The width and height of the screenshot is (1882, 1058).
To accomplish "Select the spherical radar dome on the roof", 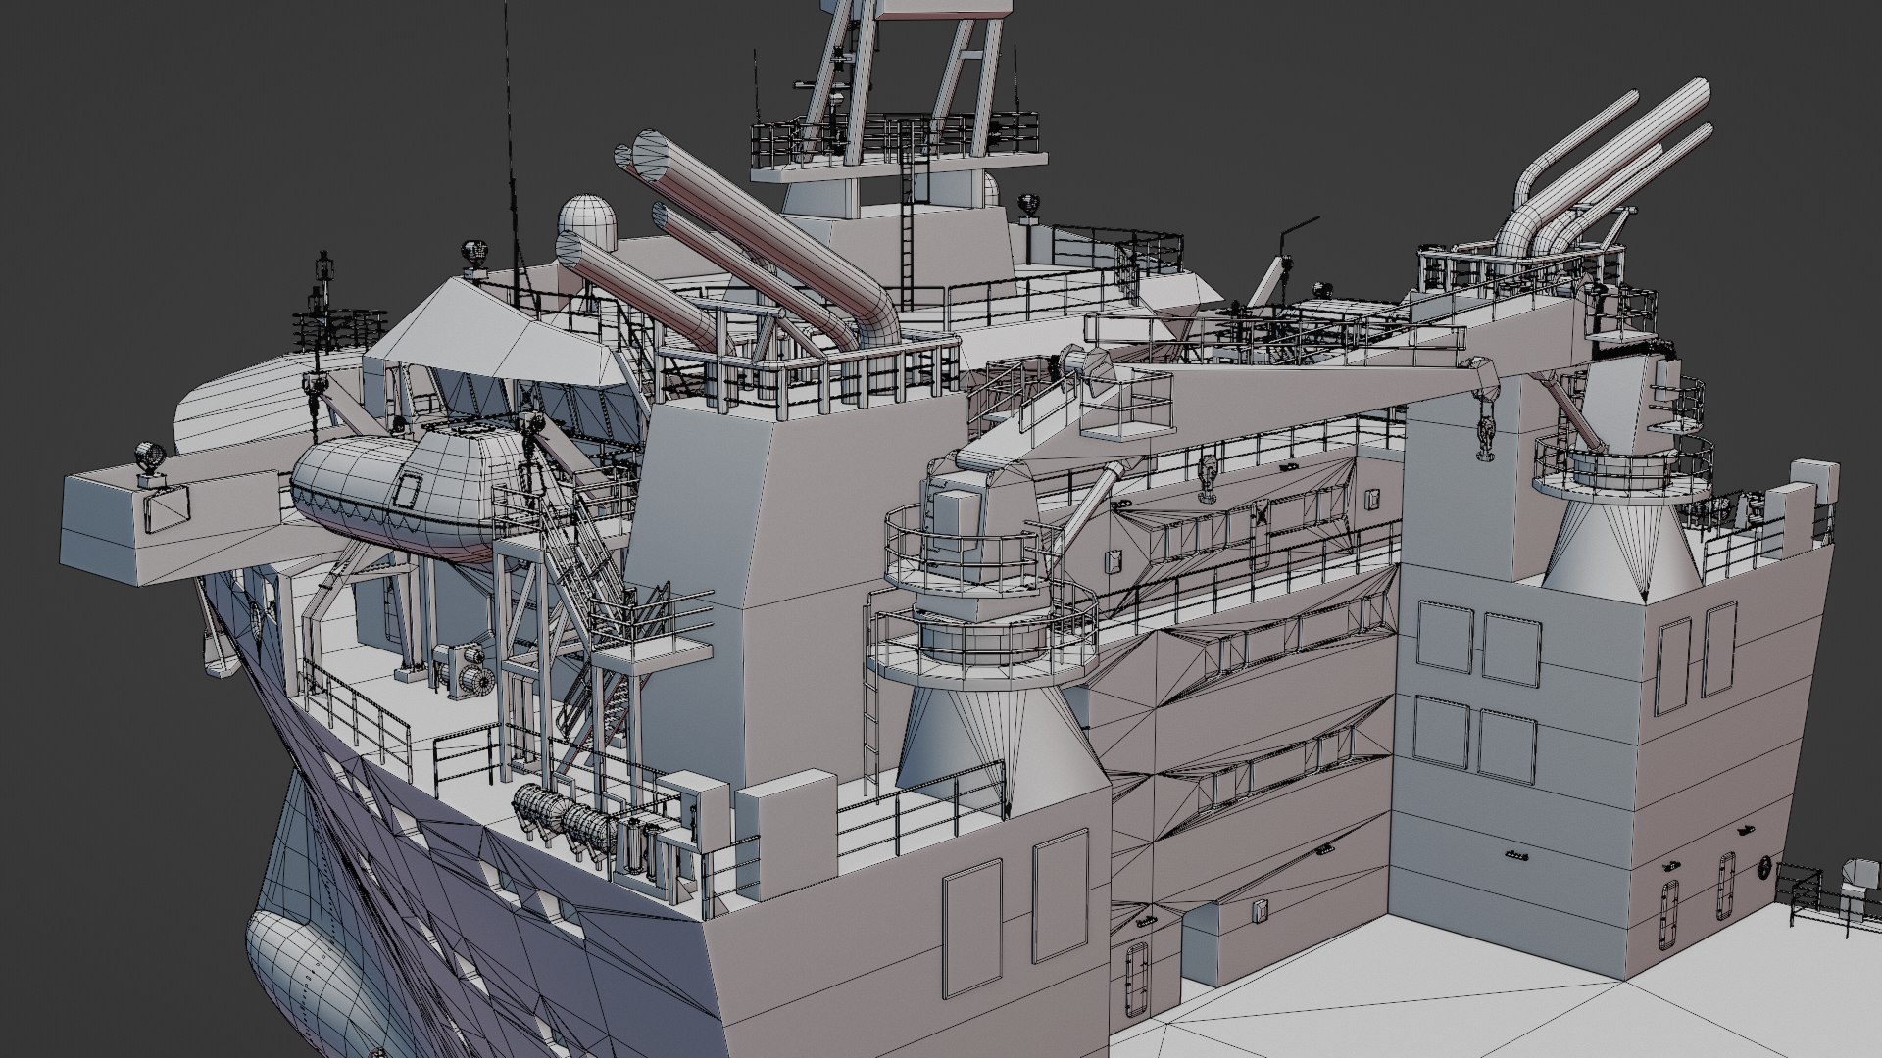I will tap(588, 217).
